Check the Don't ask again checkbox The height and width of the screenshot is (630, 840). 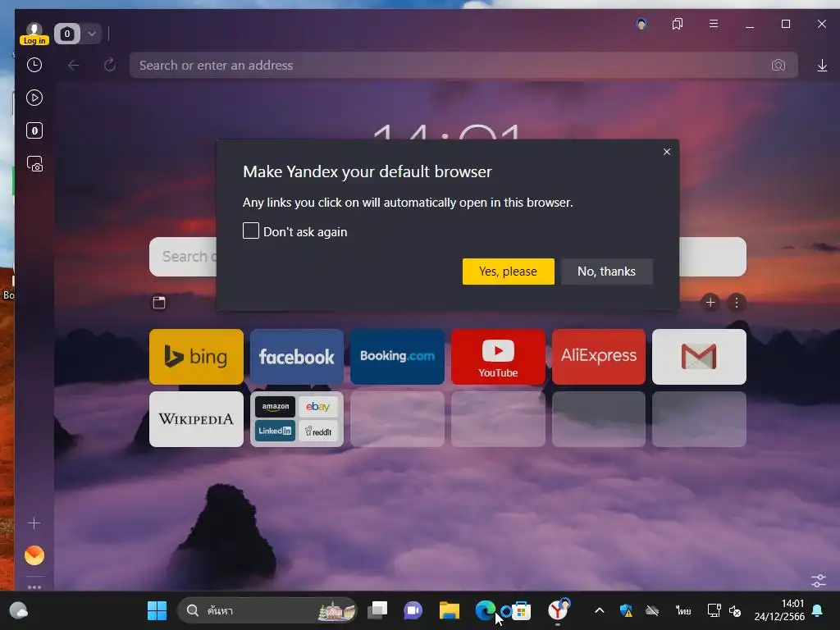coord(251,231)
